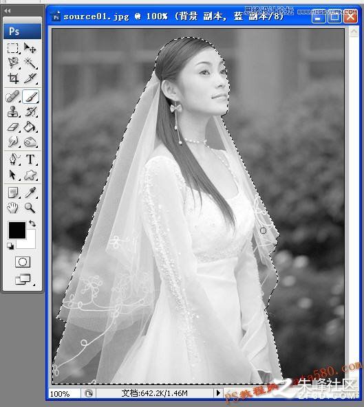The image size is (364, 407).
Task: Toggle Quick Mask mode
Action: click(23, 262)
